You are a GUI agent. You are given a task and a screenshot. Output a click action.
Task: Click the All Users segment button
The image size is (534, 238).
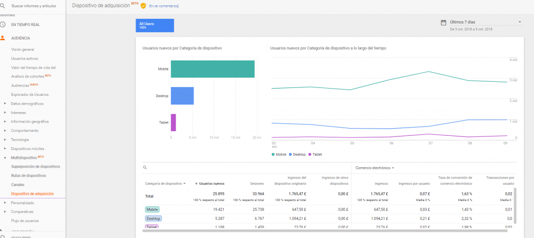(154, 26)
